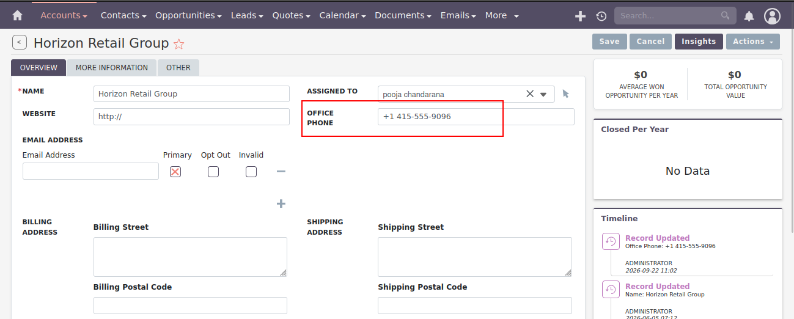Open recently viewed history icon
This screenshot has width=794, height=319.
click(601, 16)
